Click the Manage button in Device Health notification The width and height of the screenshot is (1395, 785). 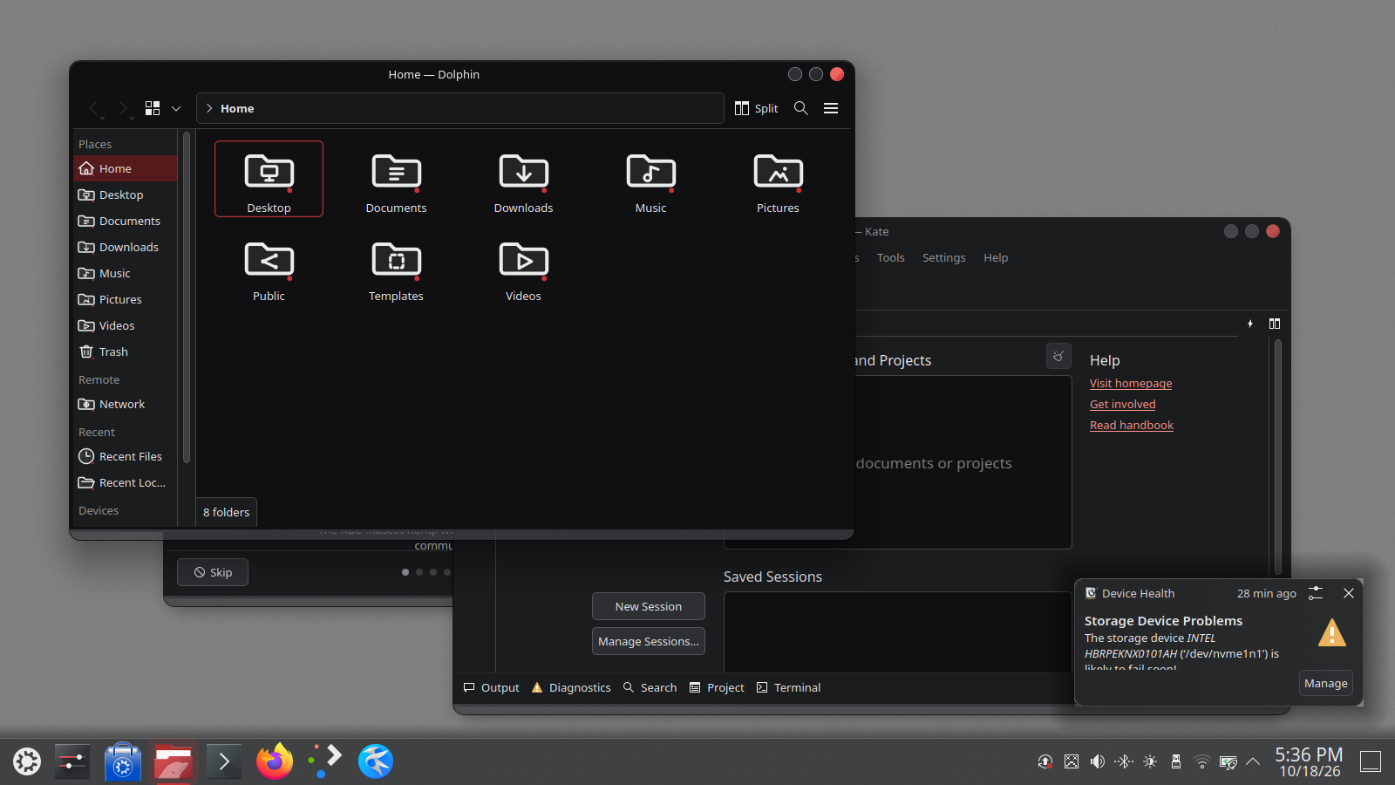click(x=1326, y=683)
